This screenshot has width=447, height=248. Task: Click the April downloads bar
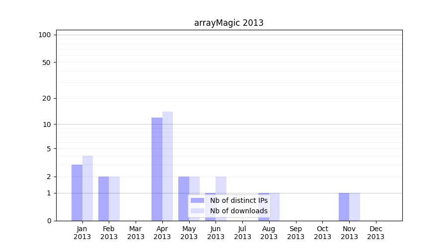[167, 166]
